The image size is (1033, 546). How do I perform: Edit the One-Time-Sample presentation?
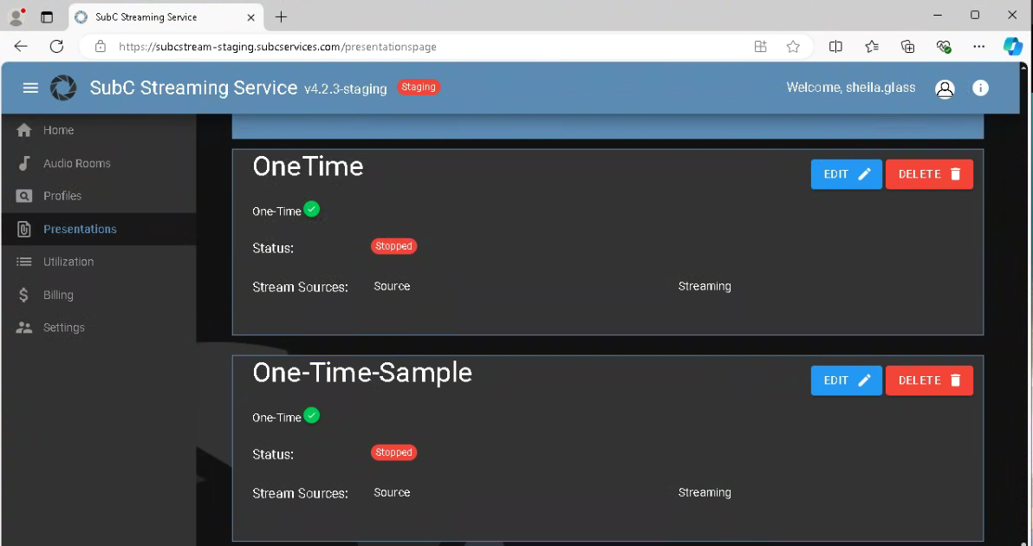click(846, 380)
